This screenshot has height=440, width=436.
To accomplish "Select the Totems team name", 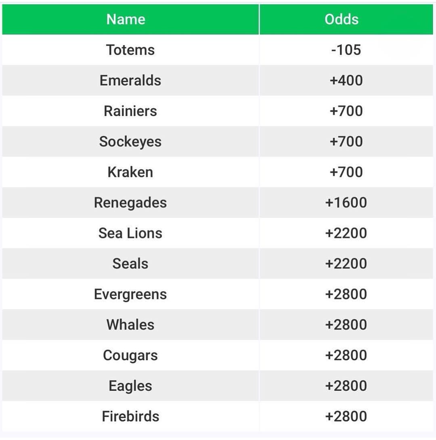I will [x=130, y=50].
